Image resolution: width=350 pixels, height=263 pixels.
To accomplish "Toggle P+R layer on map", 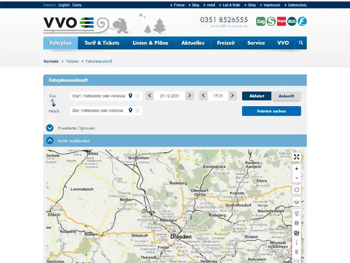I will pyautogui.click(x=297, y=261).
